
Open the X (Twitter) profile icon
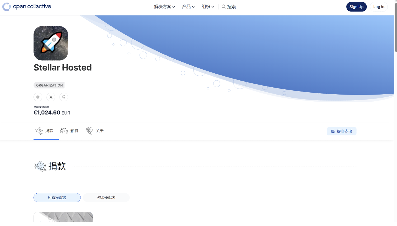click(x=51, y=97)
